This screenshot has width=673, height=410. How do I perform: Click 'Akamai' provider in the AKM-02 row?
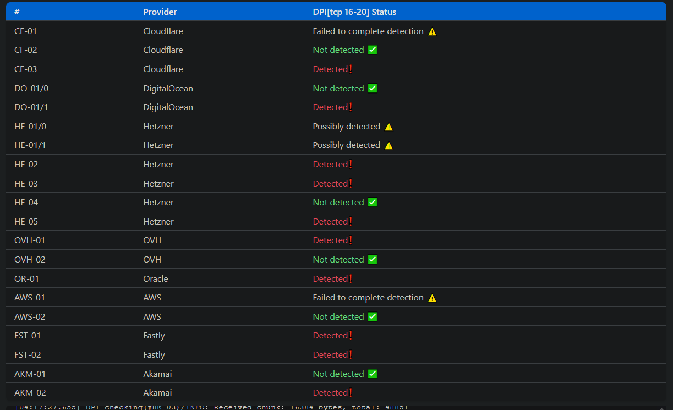(x=157, y=393)
